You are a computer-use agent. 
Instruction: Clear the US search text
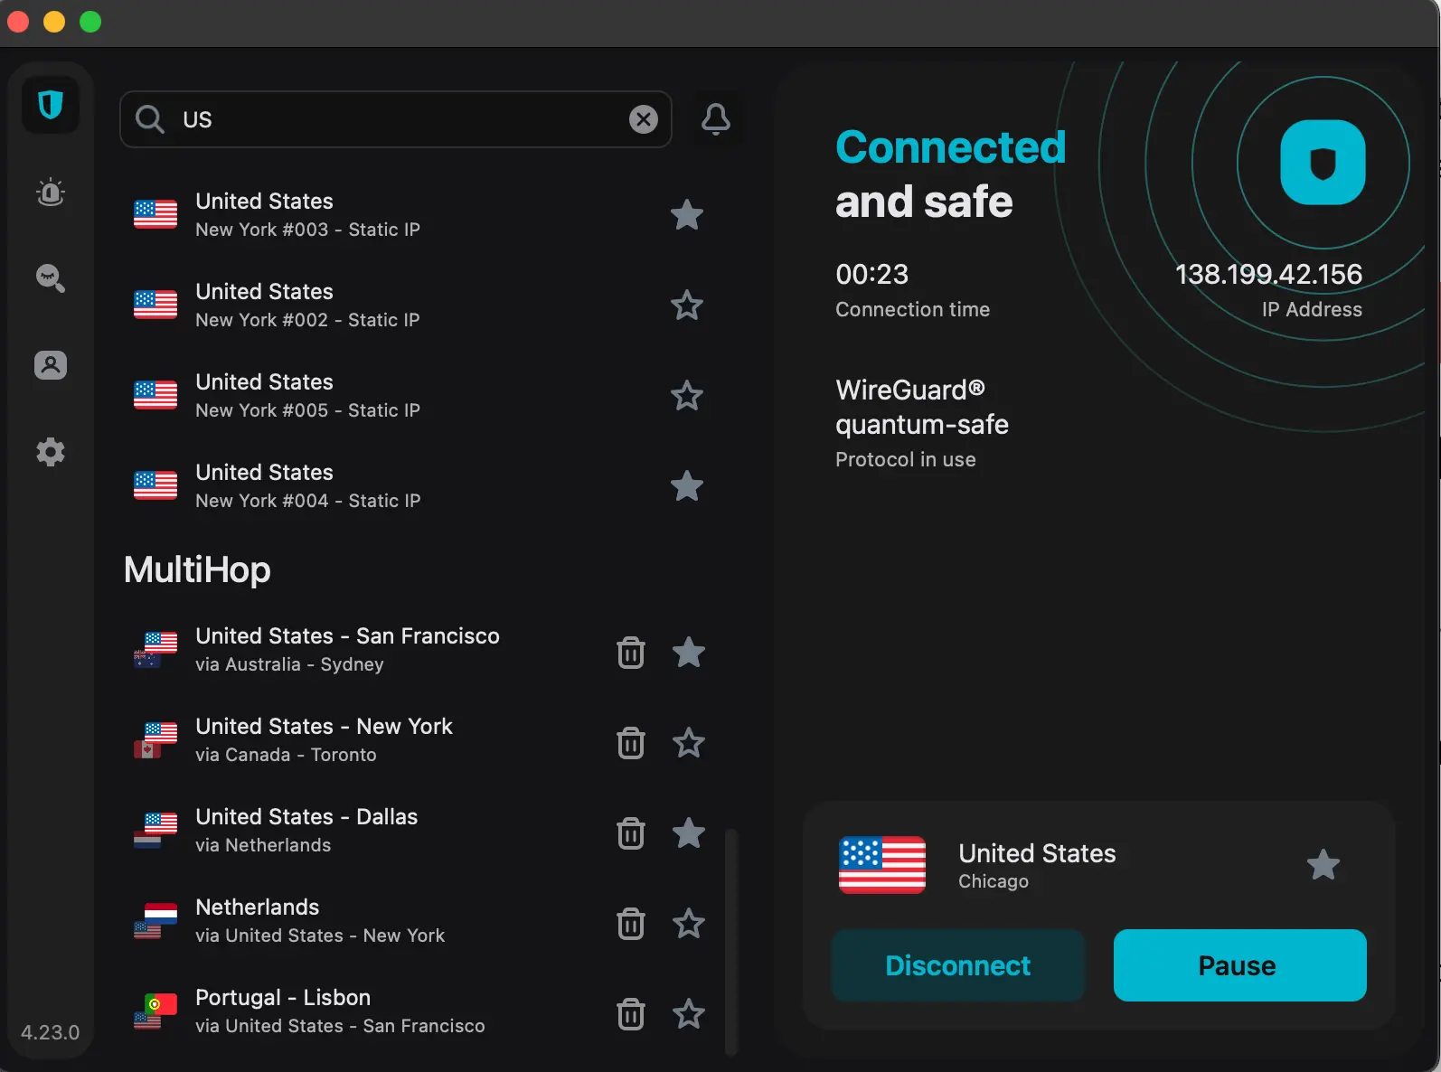[x=643, y=119]
